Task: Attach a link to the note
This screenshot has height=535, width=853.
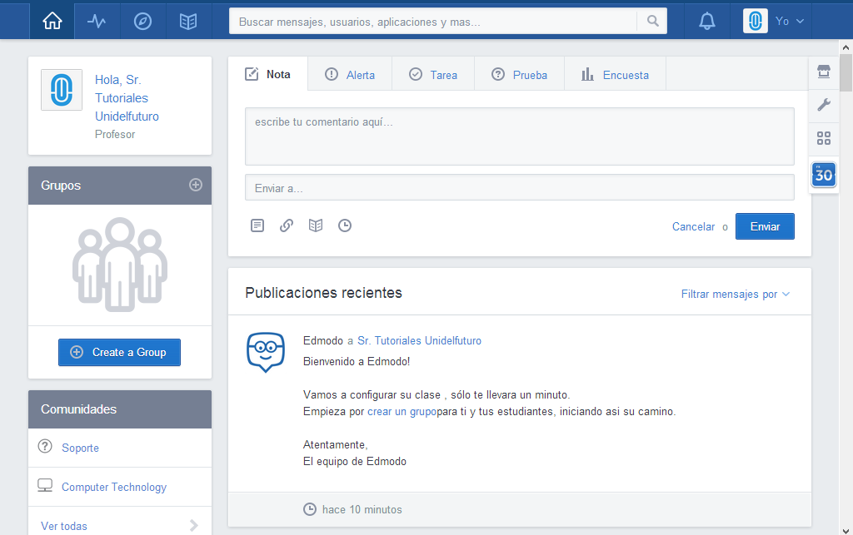Action: pos(287,225)
